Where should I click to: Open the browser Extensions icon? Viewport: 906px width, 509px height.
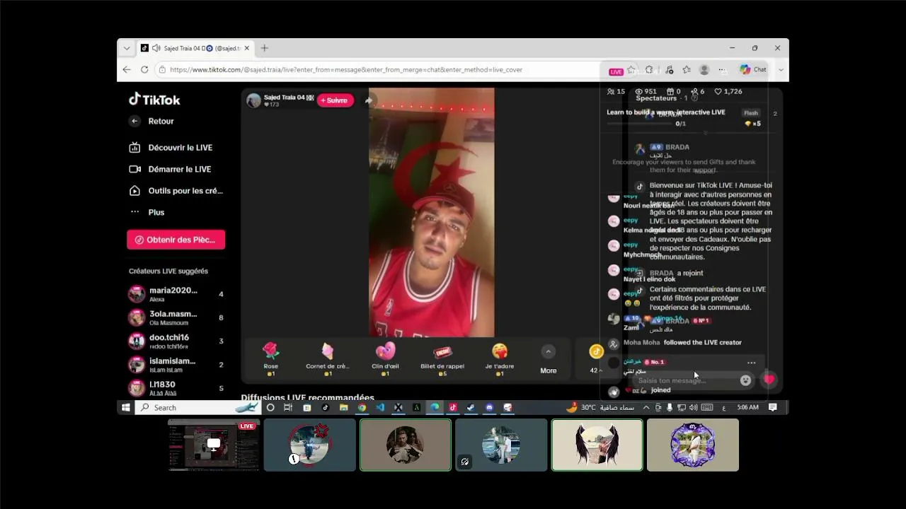(x=649, y=70)
